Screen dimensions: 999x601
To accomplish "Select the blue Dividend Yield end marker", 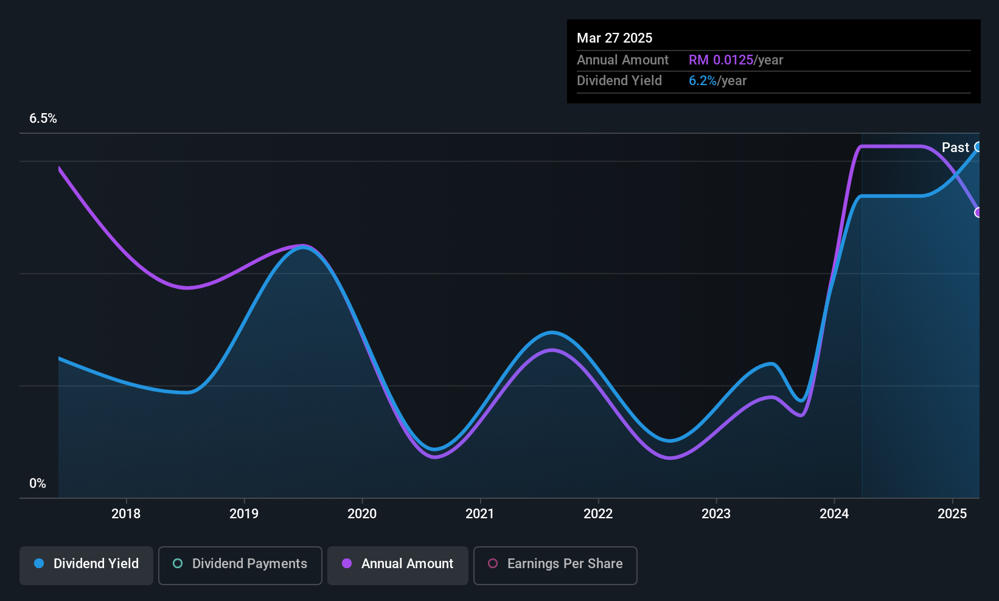I will [978, 147].
